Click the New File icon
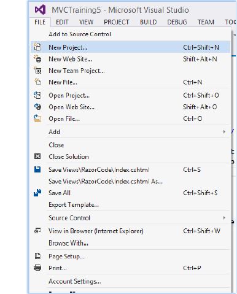Viewport: 237px width, 294px height. (x=37, y=82)
